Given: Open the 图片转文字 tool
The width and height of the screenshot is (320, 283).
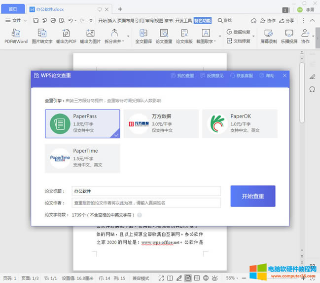Looking at the screenshot, I should click(42, 33).
